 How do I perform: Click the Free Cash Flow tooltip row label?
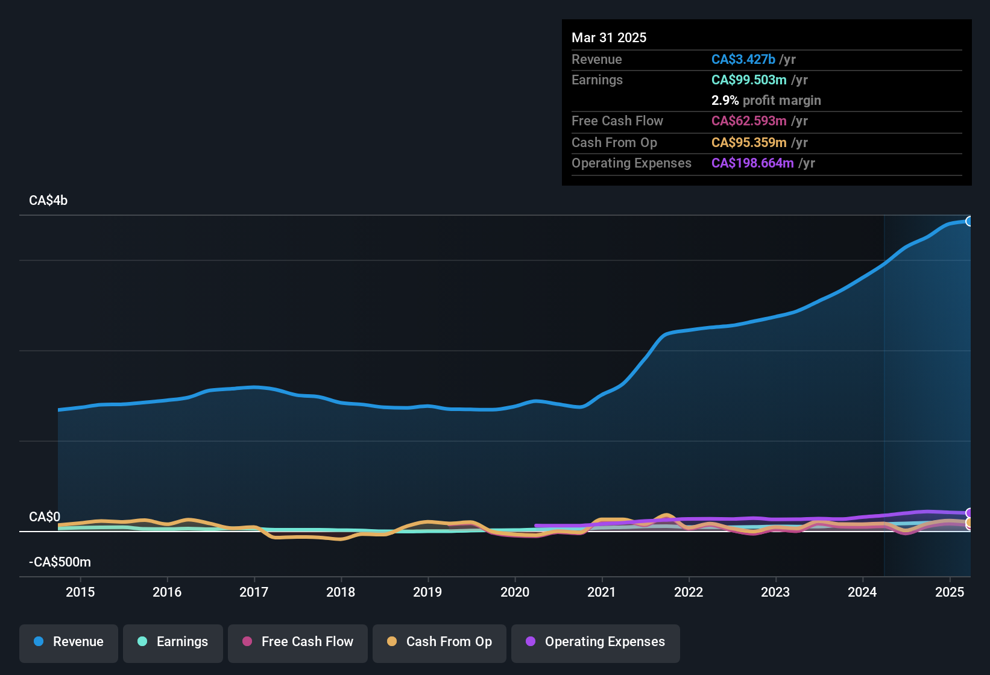point(617,121)
